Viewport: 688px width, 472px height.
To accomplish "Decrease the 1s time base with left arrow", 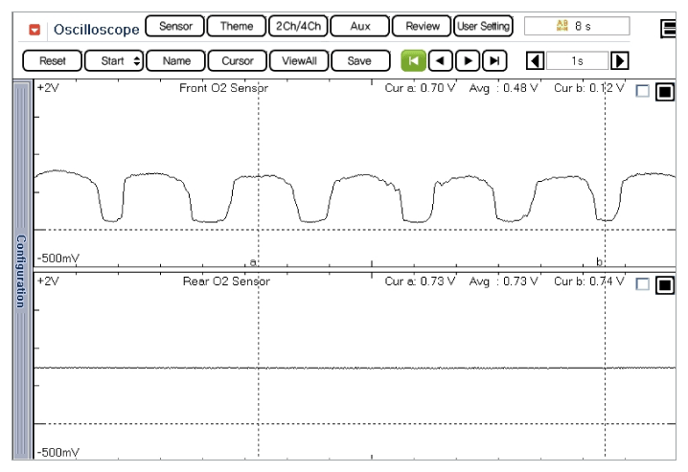I will point(537,60).
